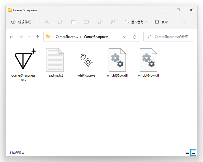Expand hidden breadcrumb path chevrons
Image resolution: width=203 pixels, height=162 pixels.
(53, 37)
